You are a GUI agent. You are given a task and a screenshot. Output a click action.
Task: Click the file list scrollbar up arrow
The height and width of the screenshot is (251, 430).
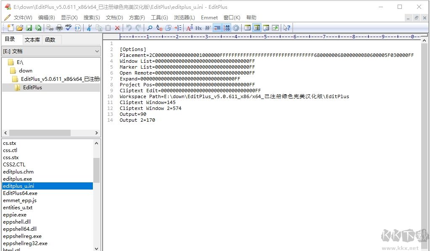97,143
